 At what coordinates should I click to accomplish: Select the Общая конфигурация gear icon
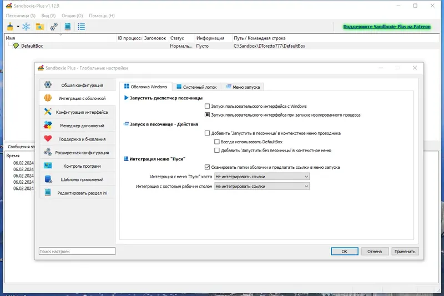[x=48, y=85]
